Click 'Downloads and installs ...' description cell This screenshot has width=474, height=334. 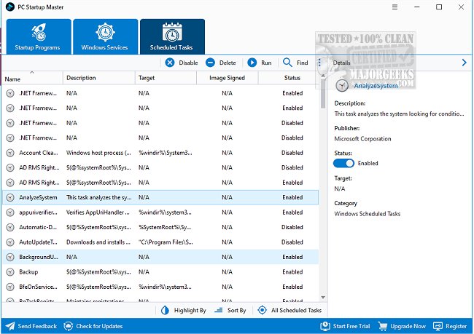point(98,242)
